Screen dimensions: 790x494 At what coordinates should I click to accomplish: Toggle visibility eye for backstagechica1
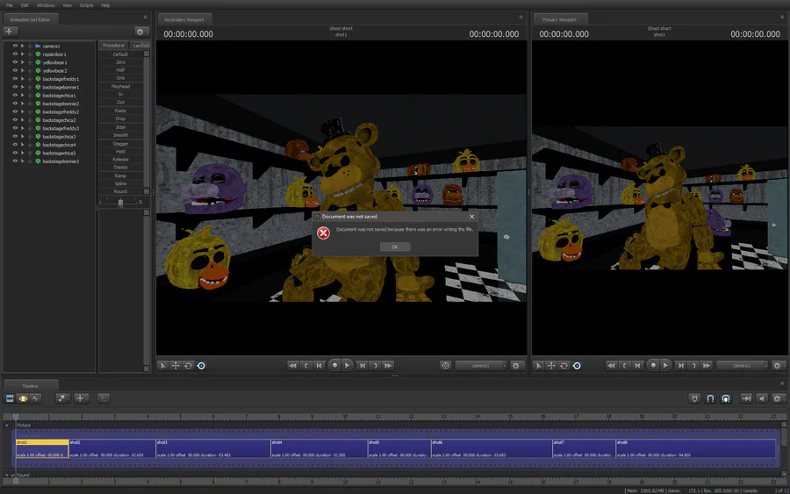point(15,95)
